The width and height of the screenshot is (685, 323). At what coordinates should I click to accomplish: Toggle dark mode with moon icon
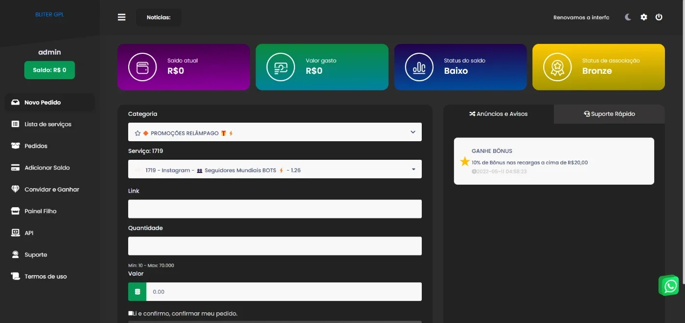(628, 17)
